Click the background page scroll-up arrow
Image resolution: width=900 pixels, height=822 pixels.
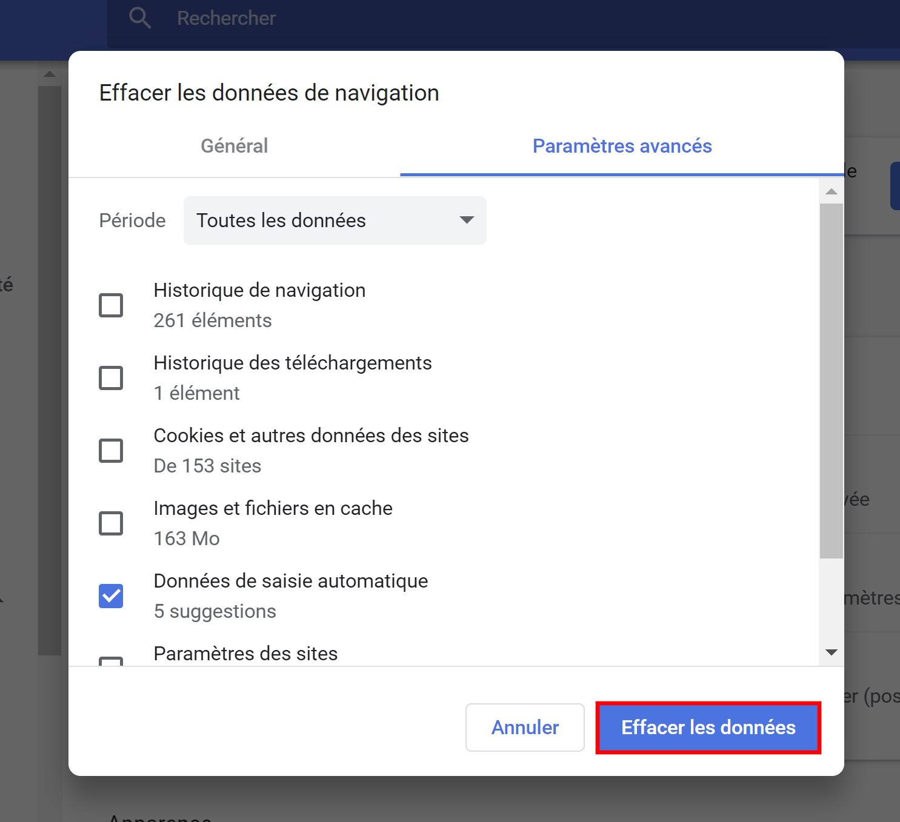pos(50,75)
